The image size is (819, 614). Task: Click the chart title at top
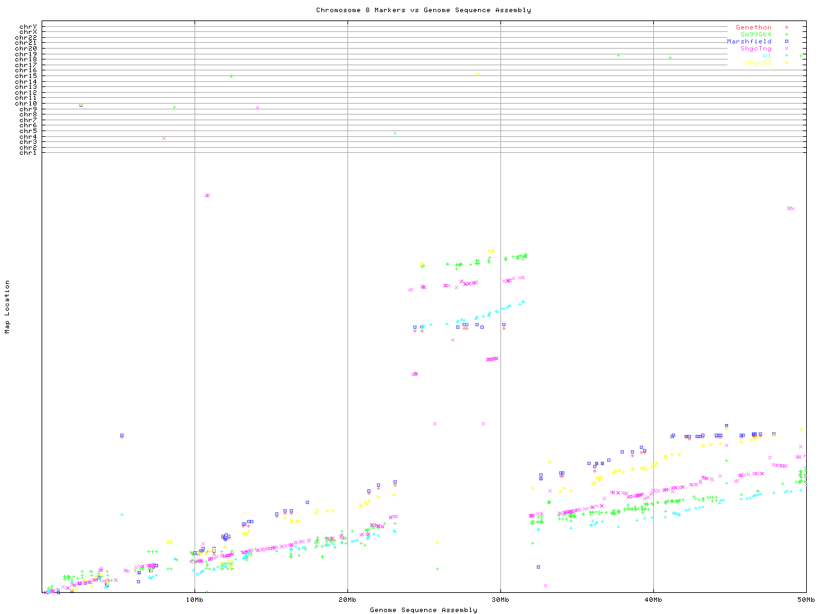pos(423,10)
